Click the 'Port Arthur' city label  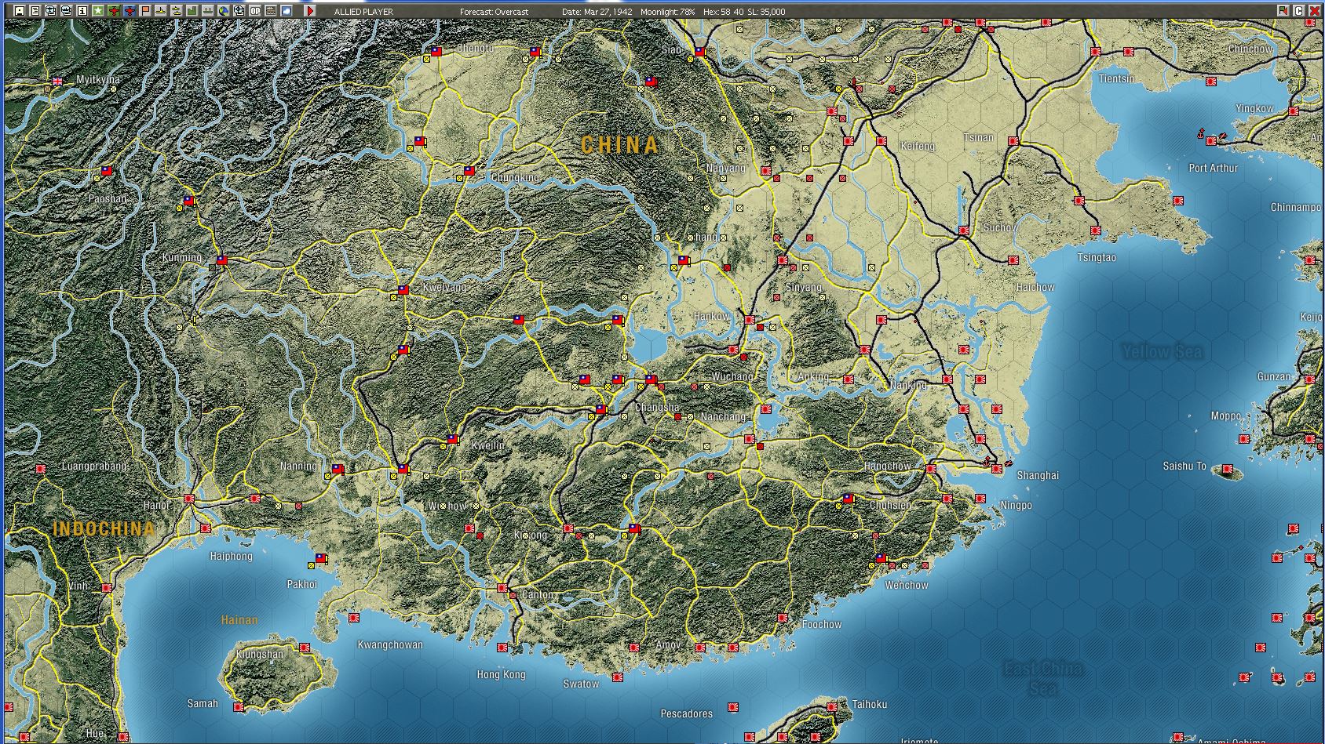(x=1213, y=168)
